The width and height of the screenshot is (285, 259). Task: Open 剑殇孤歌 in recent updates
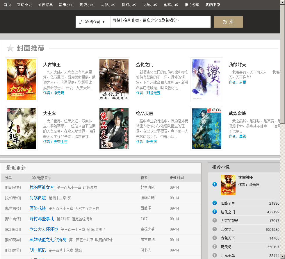[38, 198]
